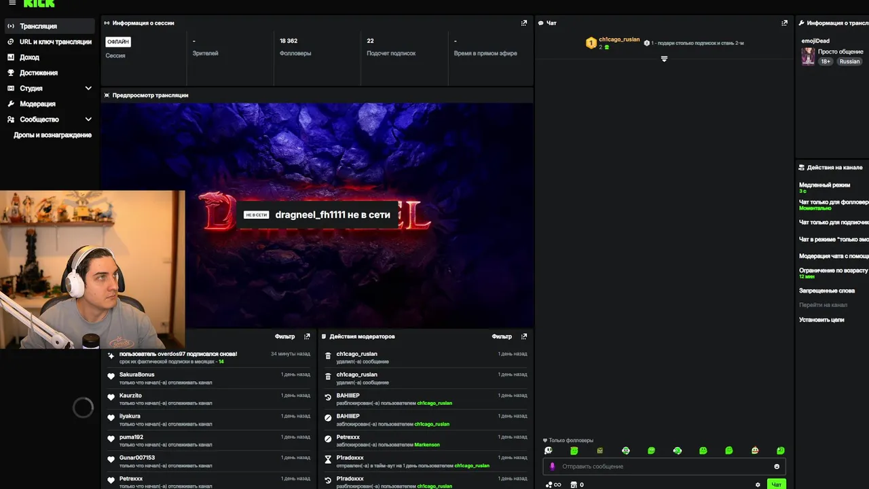The image size is (869, 489).
Task: Open the hamburger menu beside the Kick logo
Action: (x=12, y=3)
